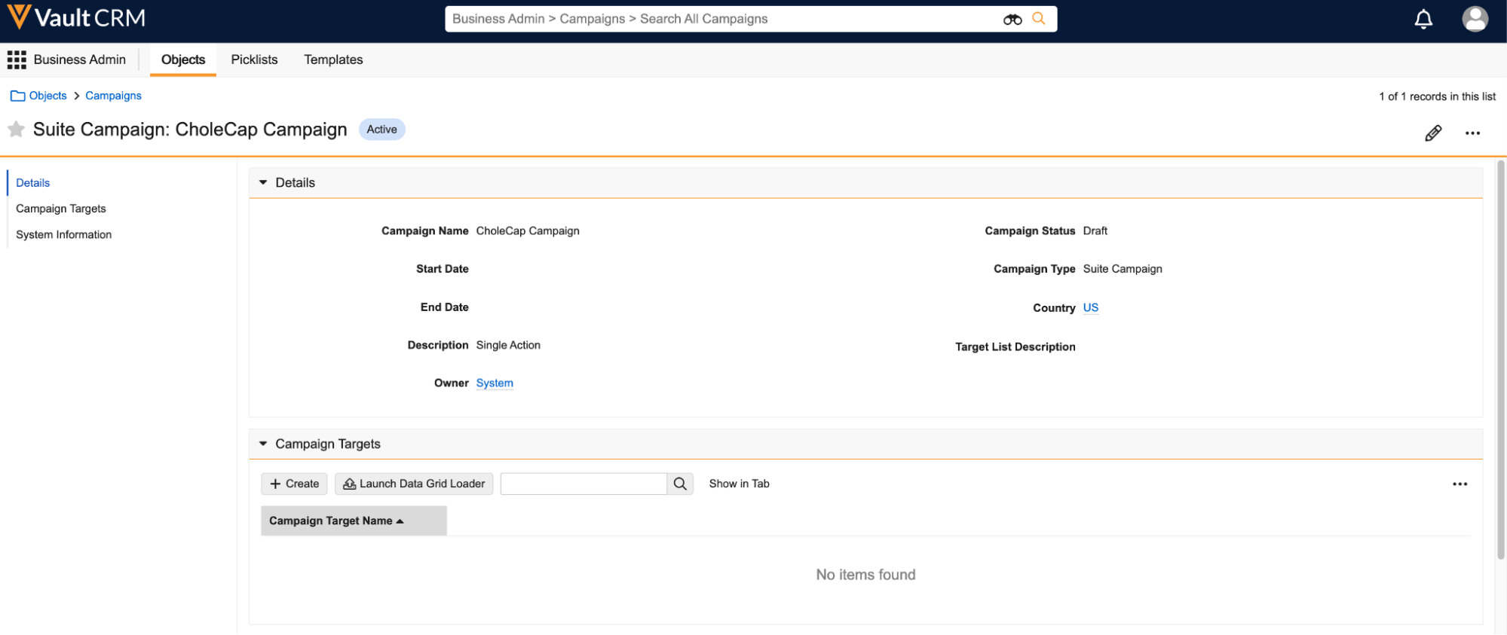Click the Campaign Targets search input field
Viewport: 1507px width, 635px height.
tap(584, 484)
